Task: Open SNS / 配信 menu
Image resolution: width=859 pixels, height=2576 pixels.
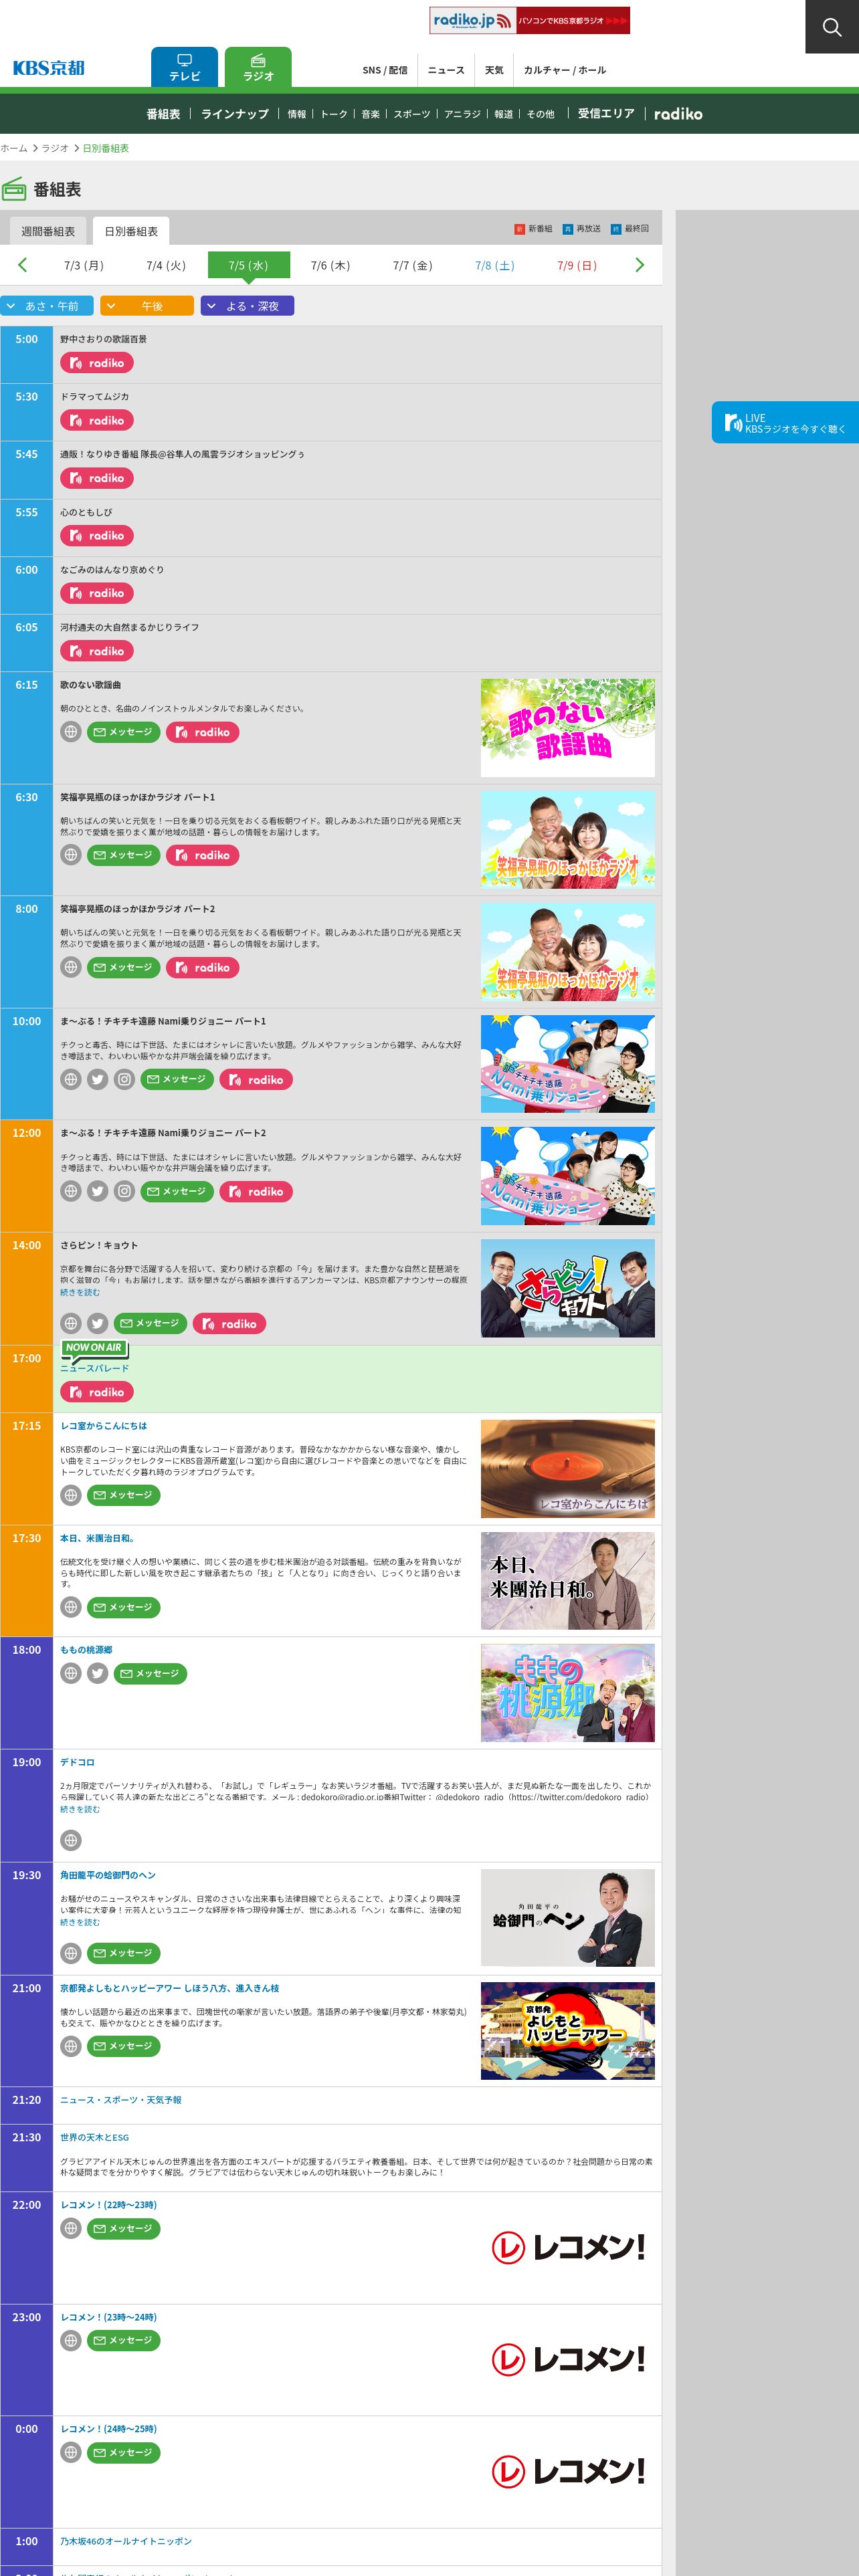Action: (x=385, y=70)
